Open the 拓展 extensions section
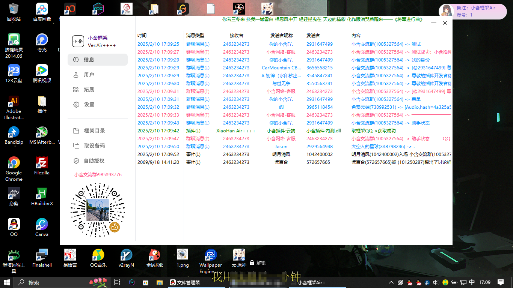Viewport: 513px width, 288px height. pyautogui.click(x=89, y=90)
